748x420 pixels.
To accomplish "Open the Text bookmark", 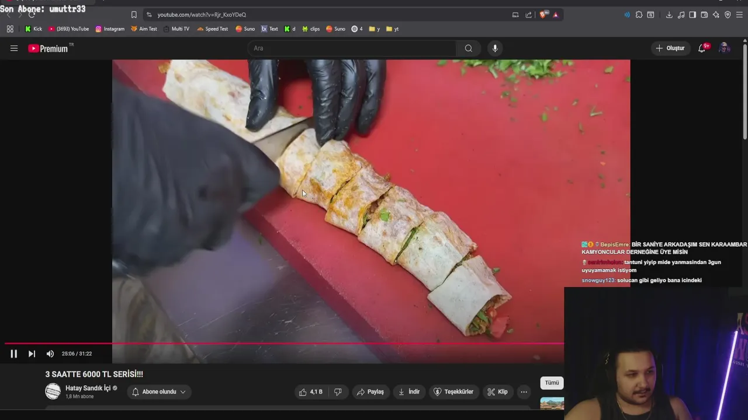I will [269, 29].
